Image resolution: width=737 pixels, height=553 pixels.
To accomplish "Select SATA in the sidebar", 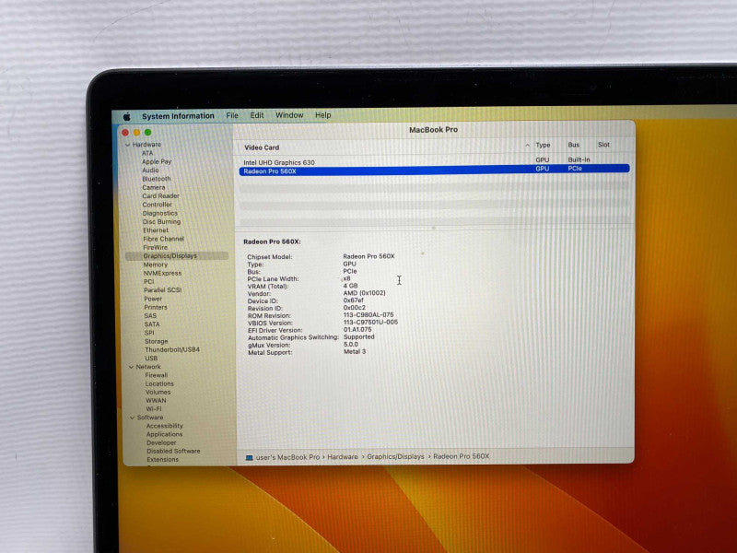I will (x=152, y=324).
